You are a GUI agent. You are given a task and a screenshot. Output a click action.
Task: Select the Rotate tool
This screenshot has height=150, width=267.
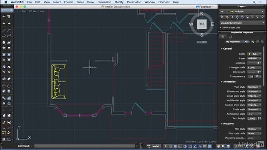(9, 86)
